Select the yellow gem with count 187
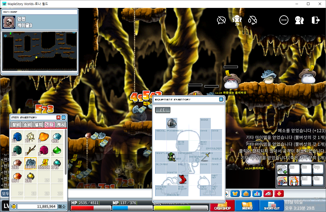Viewport: 326px width, 212px height. 31,177
